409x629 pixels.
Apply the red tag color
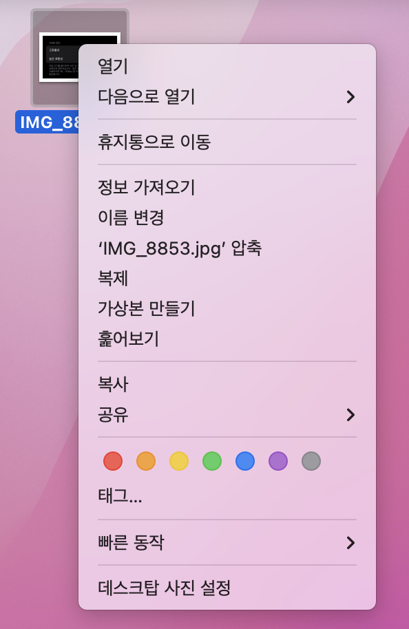click(x=113, y=461)
